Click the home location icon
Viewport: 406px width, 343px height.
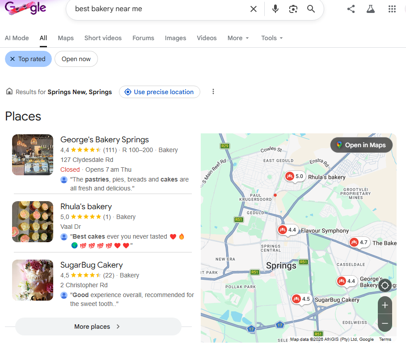point(9,91)
